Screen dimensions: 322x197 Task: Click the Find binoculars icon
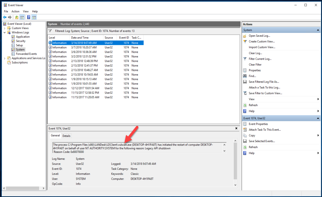click(x=245, y=76)
